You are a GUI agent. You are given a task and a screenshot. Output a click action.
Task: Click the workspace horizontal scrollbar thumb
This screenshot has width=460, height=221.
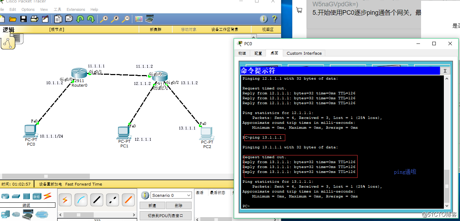[x=46, y=176]
